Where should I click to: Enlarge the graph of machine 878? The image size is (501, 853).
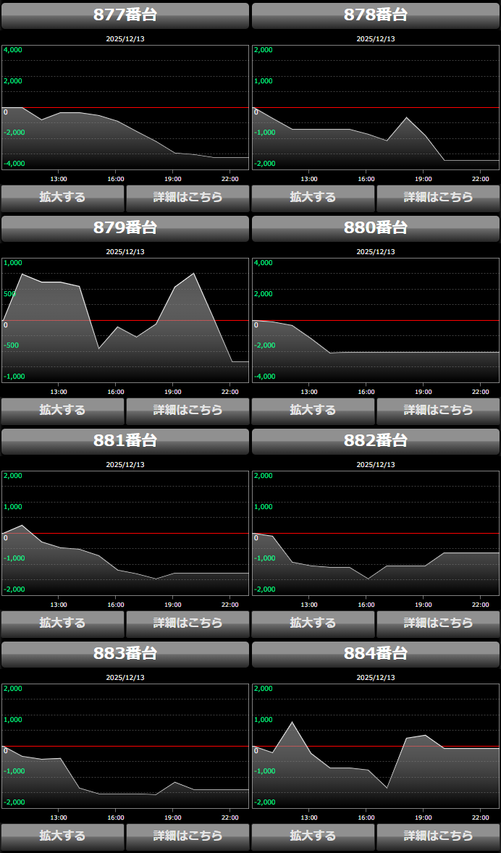coord(313,197)
